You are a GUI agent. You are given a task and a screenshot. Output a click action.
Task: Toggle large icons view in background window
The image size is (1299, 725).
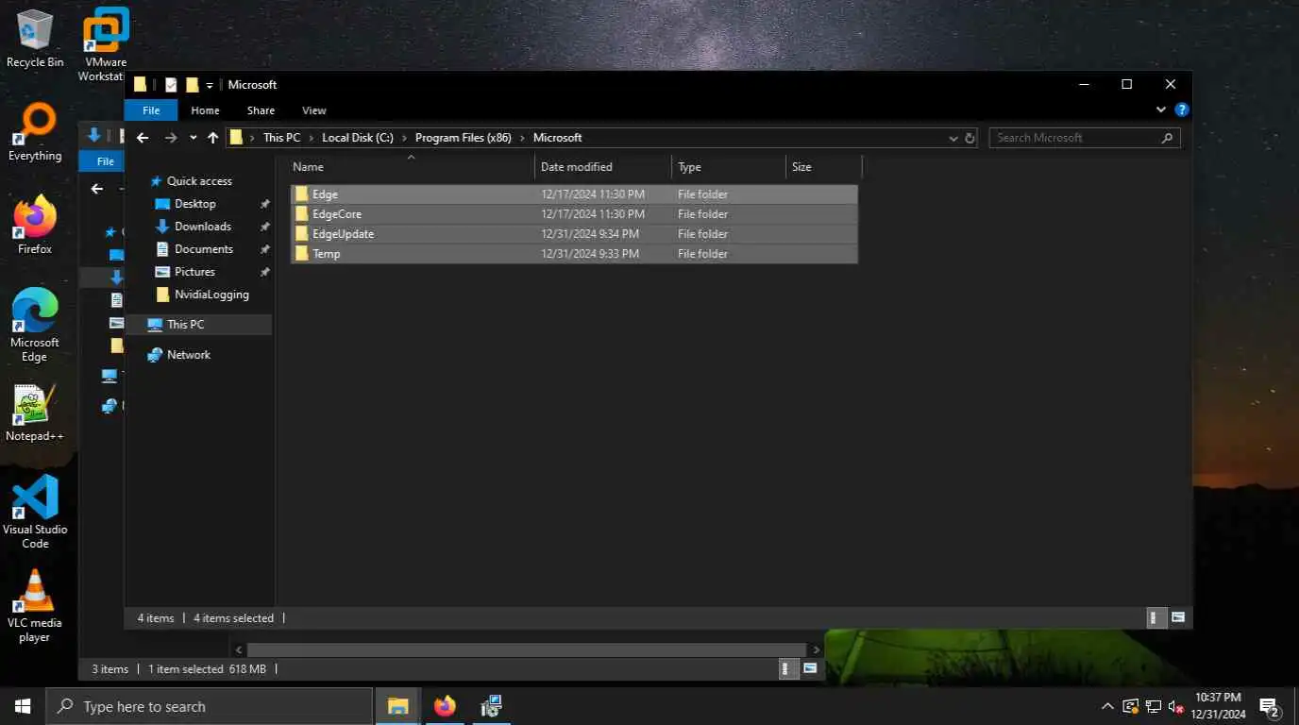pos(810,668)
